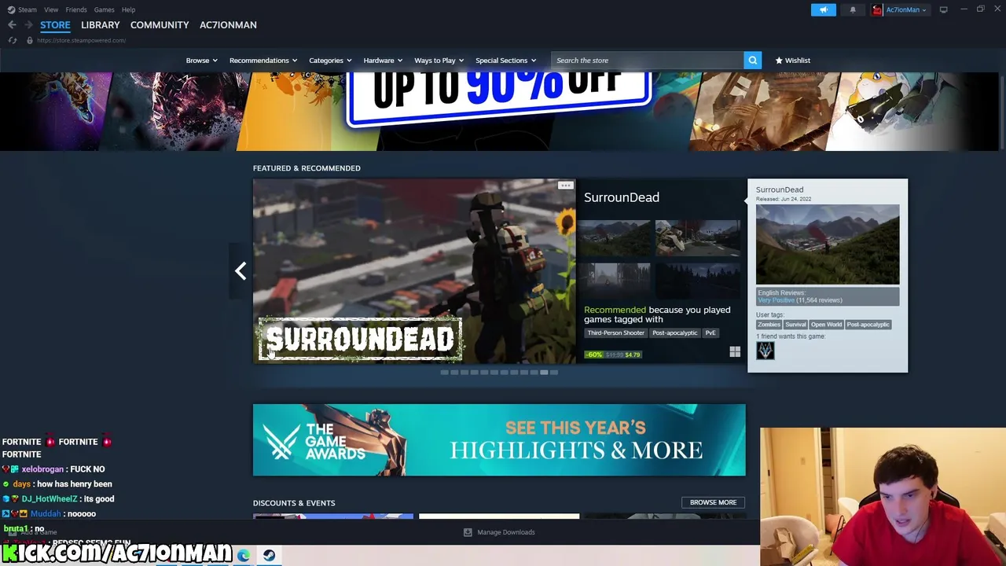Open The Game Awards highlights banner
1006x566 pixels.
pos(499,440)
